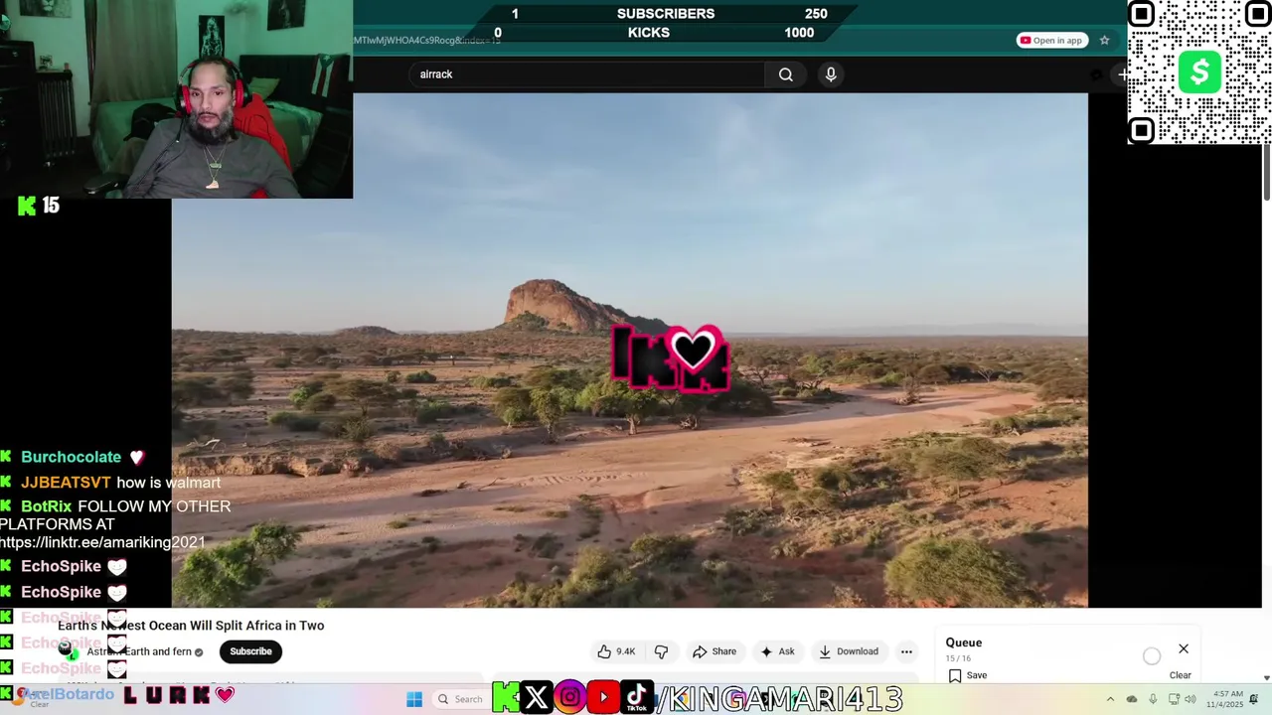The width and height of the screenshot is (1272, 715).
Task: Focus the YouTube search field containing airrack
Action: (586, 74)
